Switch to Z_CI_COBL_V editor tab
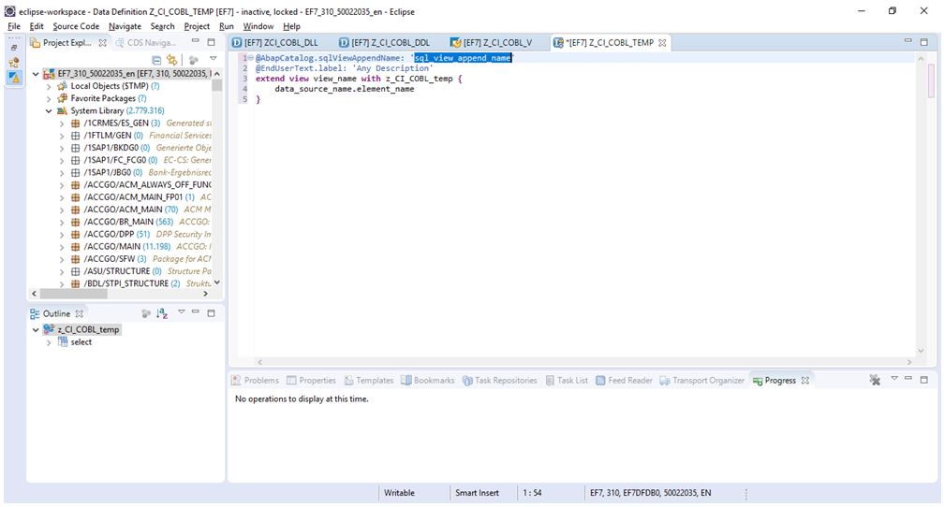Viewport: 944px width, 507px height. click(492, 42)
